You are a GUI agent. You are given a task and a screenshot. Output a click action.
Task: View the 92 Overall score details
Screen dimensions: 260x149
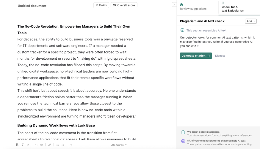pos(124,5)
